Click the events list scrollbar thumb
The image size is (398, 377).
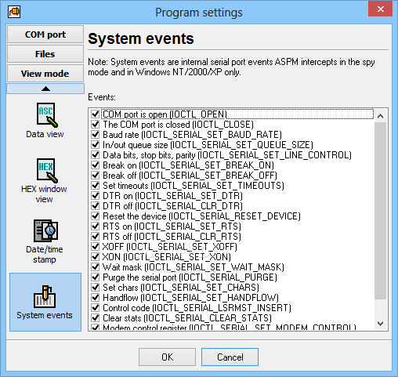(380, 211)
